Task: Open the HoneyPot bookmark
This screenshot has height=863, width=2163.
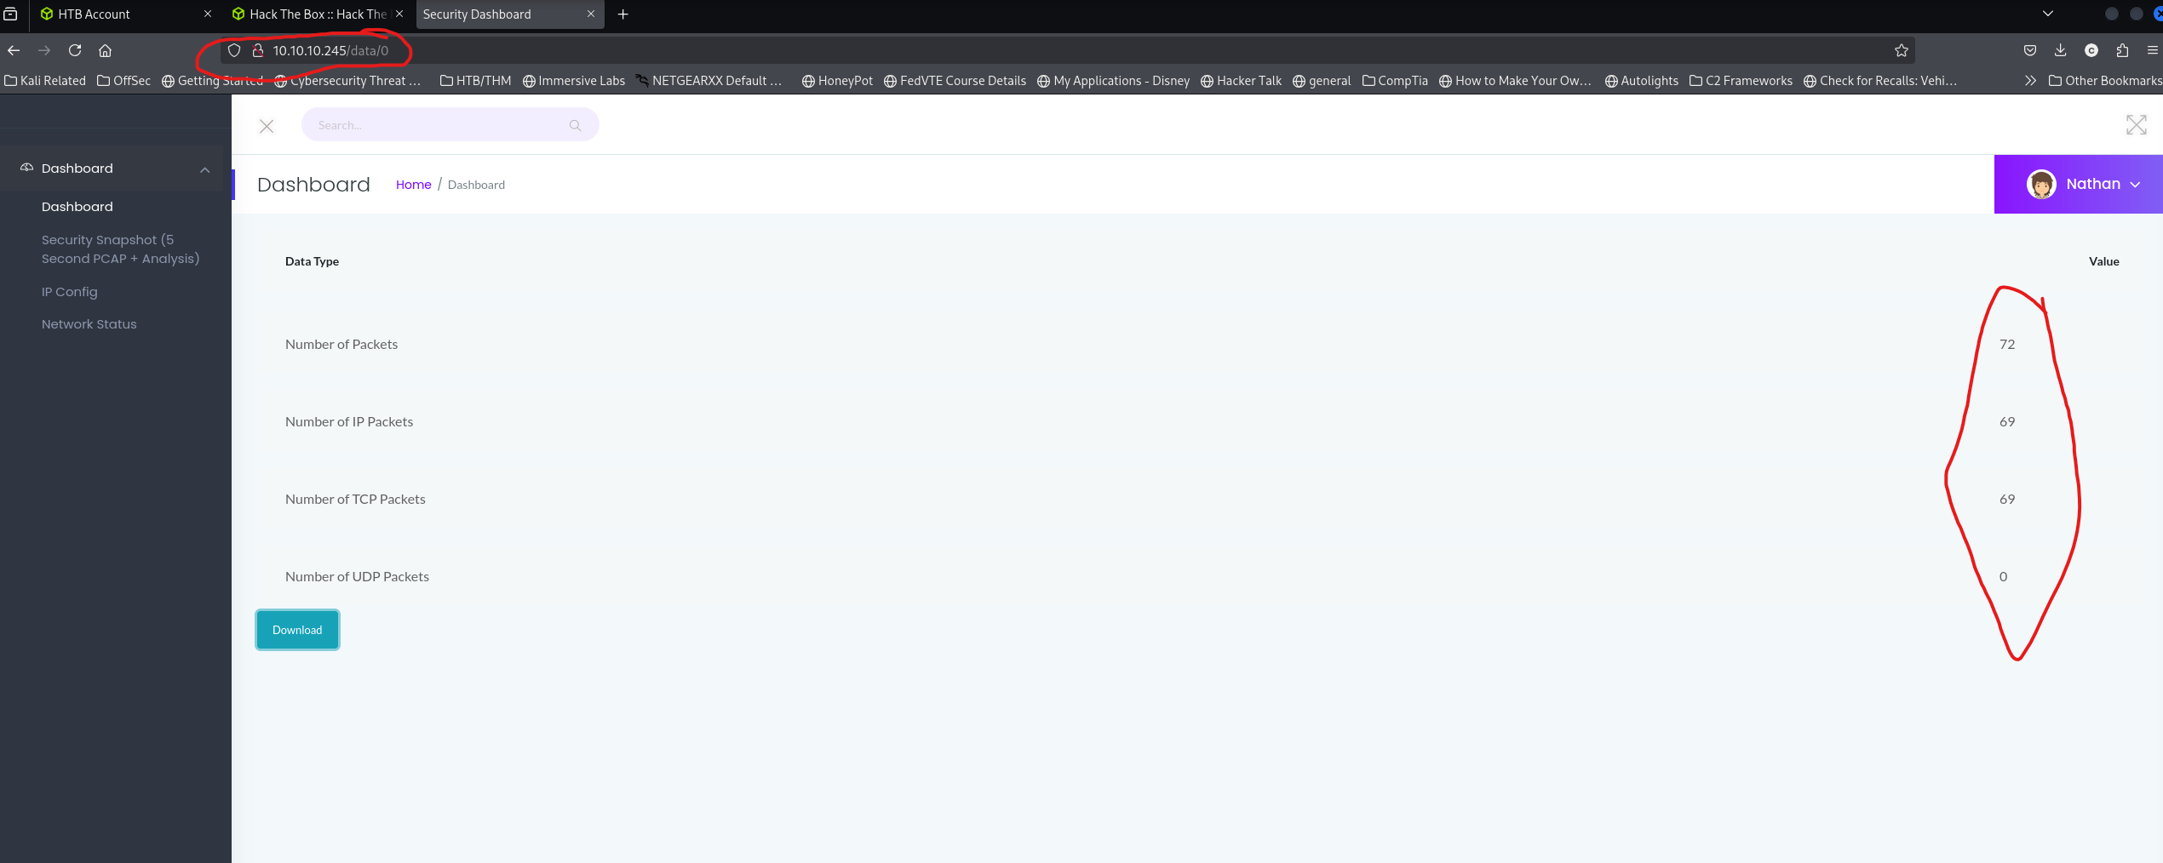Action: point(837,81)
